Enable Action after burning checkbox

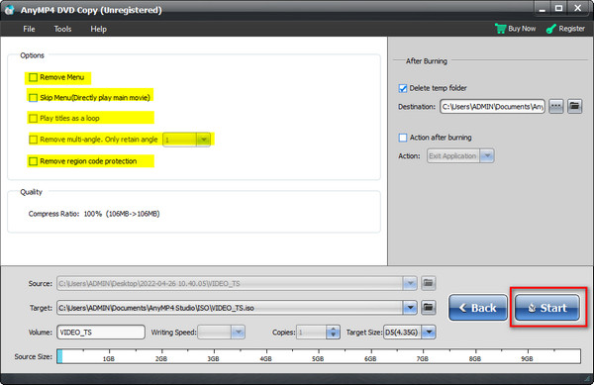(x=403, y=138)
